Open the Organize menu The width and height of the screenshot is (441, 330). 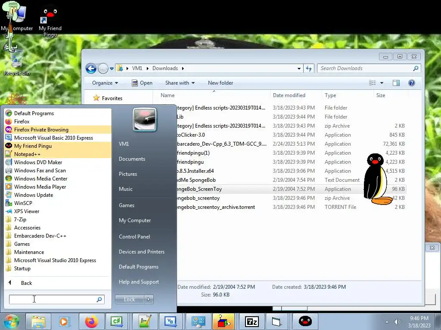[x=105, y=83]
